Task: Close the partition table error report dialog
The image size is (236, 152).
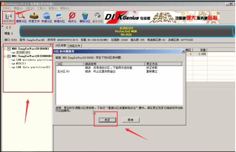Action: [183, 51]
